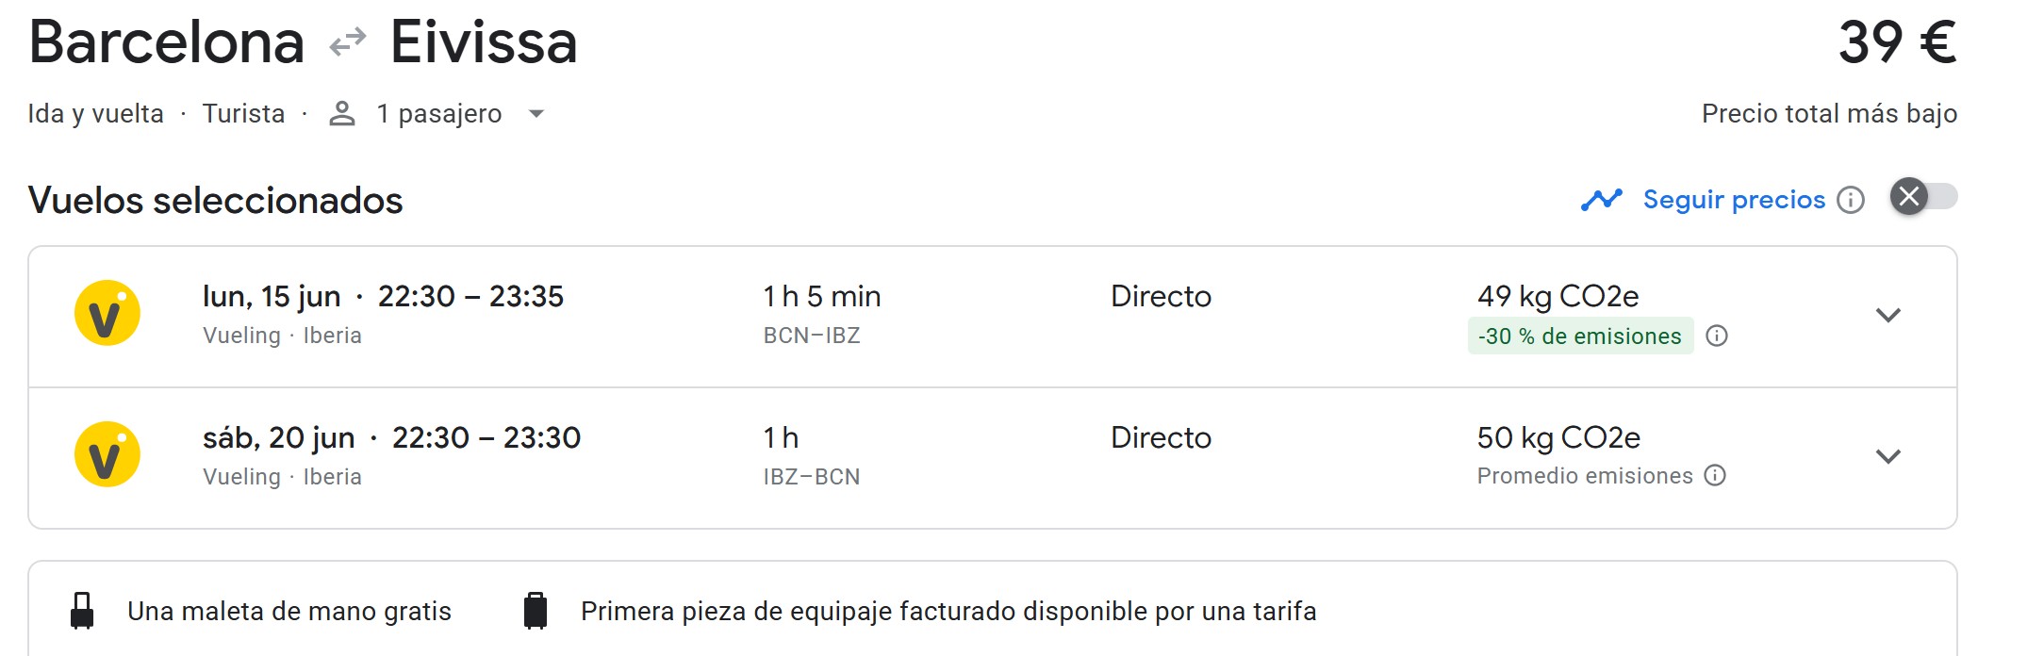Click the round-trip swap arrows icon
The width and height of the screenshot is (2044, 656).
click(347, 43)
